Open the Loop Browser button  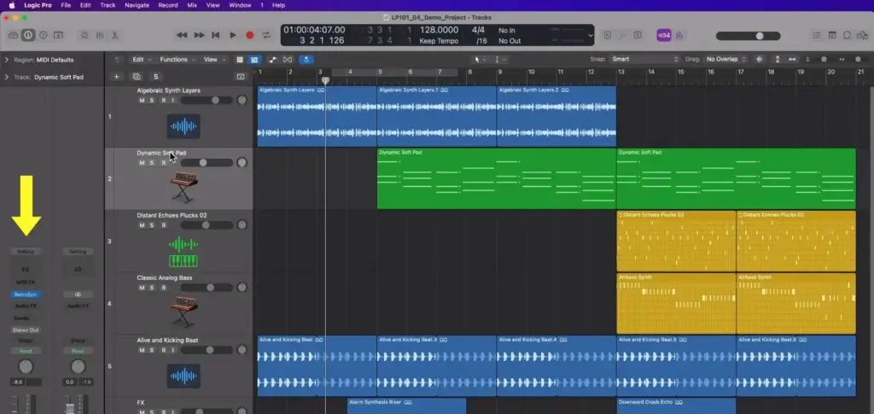848,35
